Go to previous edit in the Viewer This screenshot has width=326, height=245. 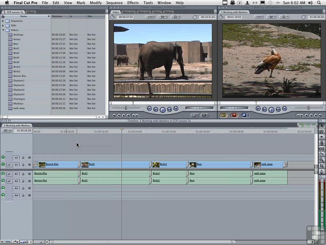point(149,108)
